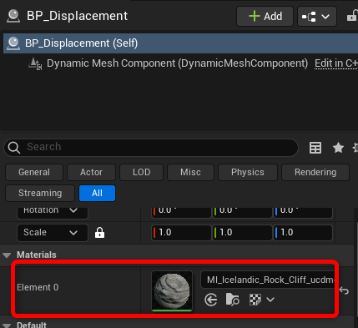Select the LOD filter tab
This screenshot has height=328, width=358.
click(141, 172)
